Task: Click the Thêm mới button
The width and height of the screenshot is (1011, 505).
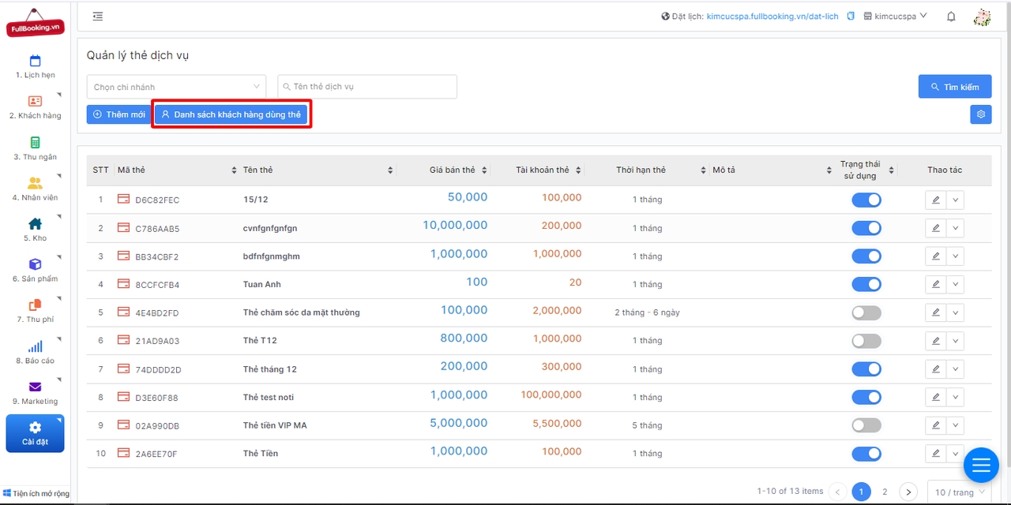Action: coord(118,114)
